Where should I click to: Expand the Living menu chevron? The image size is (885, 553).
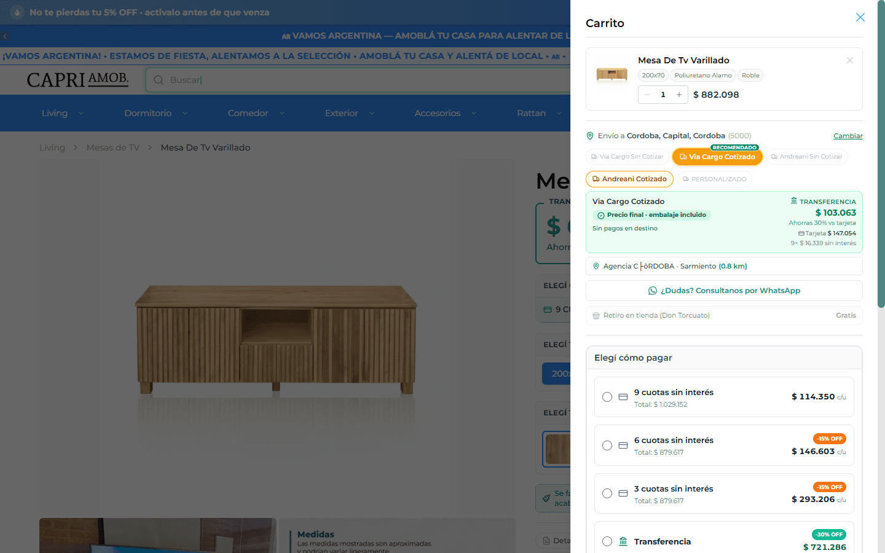point(81,113)
